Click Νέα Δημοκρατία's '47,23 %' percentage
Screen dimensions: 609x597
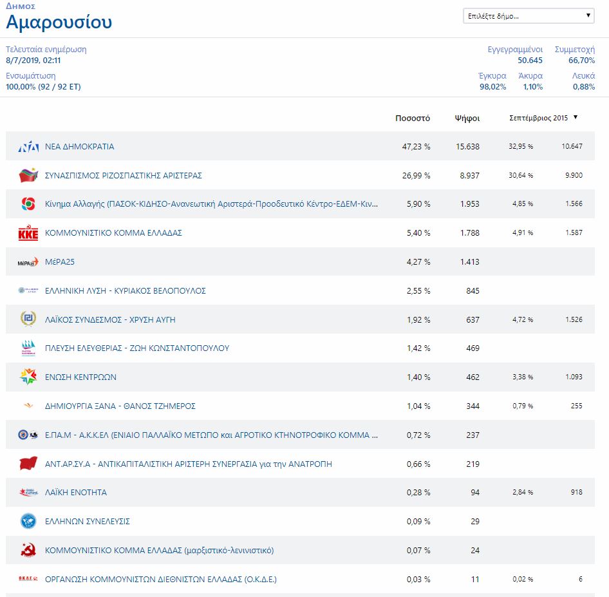pyautogui.click(x=416, y=147)
